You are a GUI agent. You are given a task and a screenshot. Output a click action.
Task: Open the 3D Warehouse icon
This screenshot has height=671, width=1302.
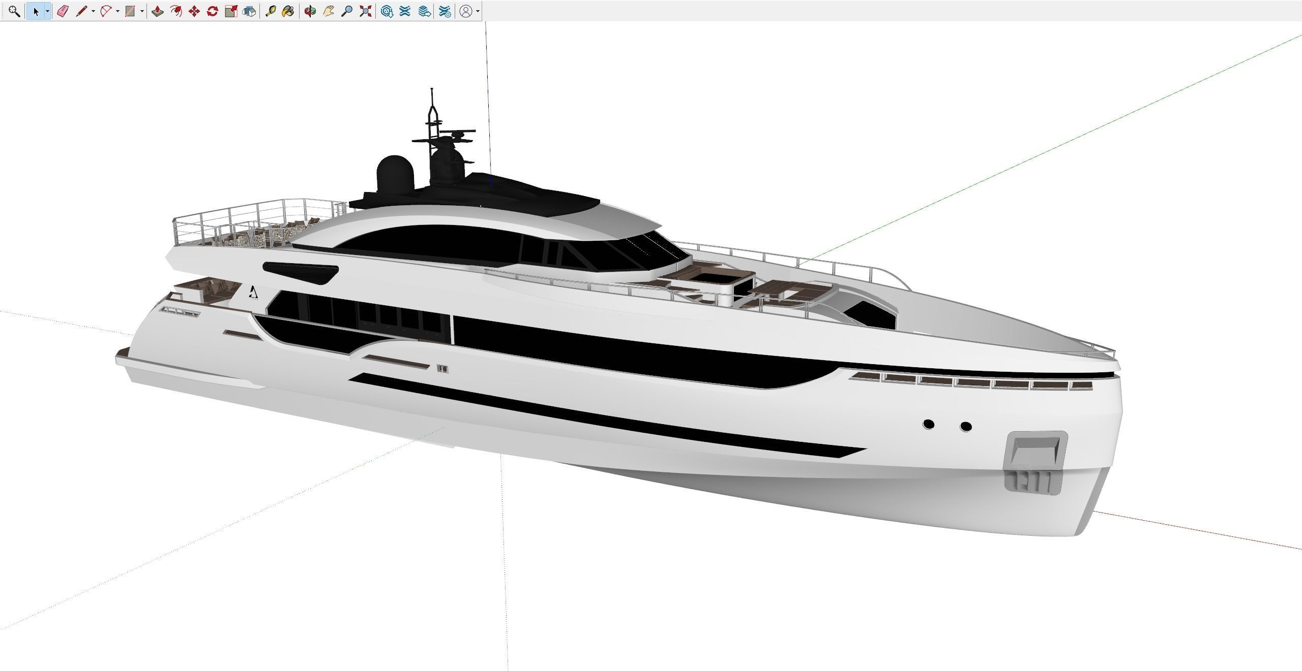tap(387, 11)
